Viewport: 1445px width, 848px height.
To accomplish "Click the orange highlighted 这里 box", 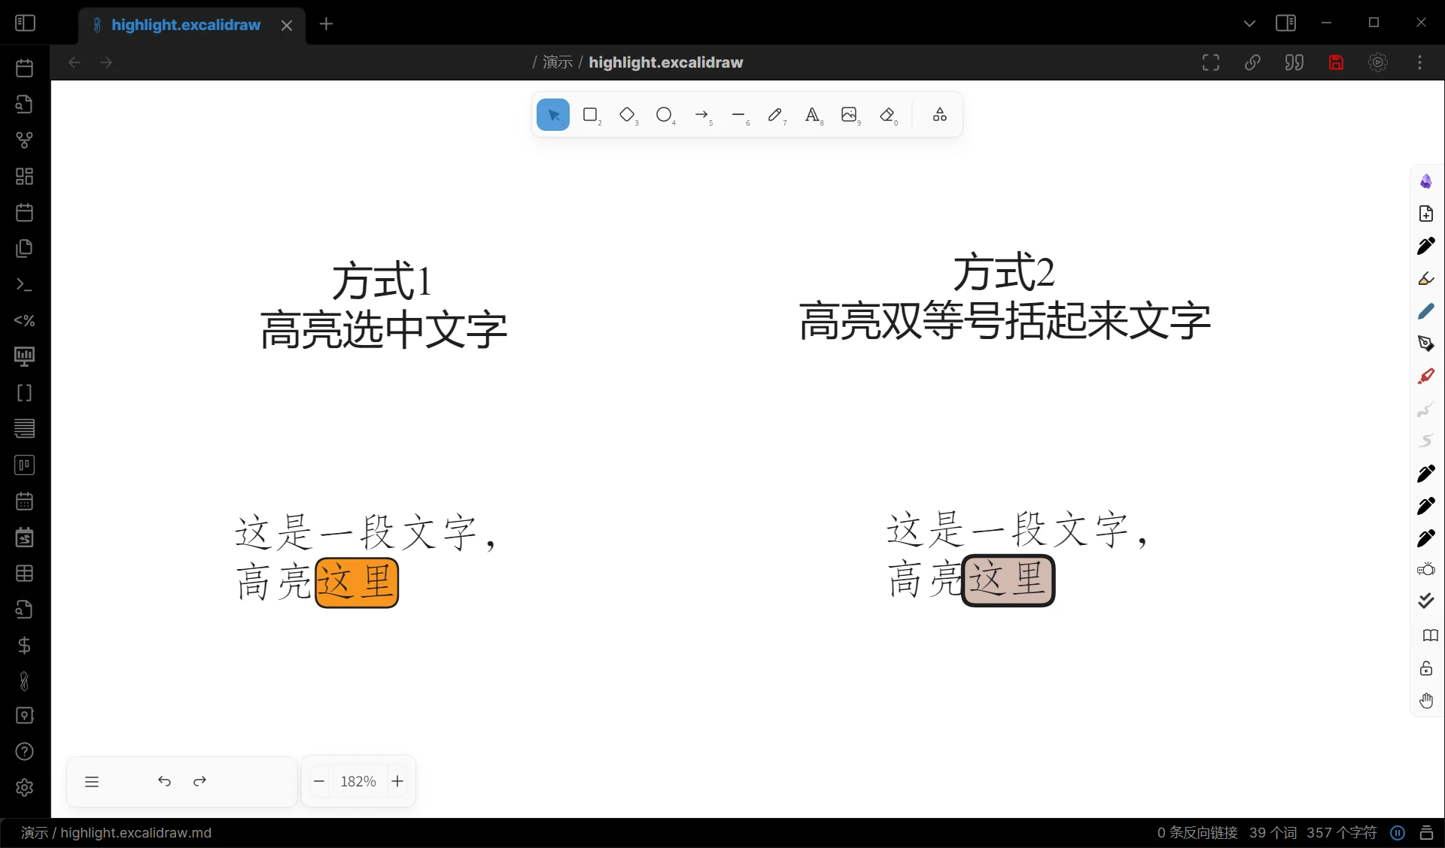I will (x=357, y=583).
